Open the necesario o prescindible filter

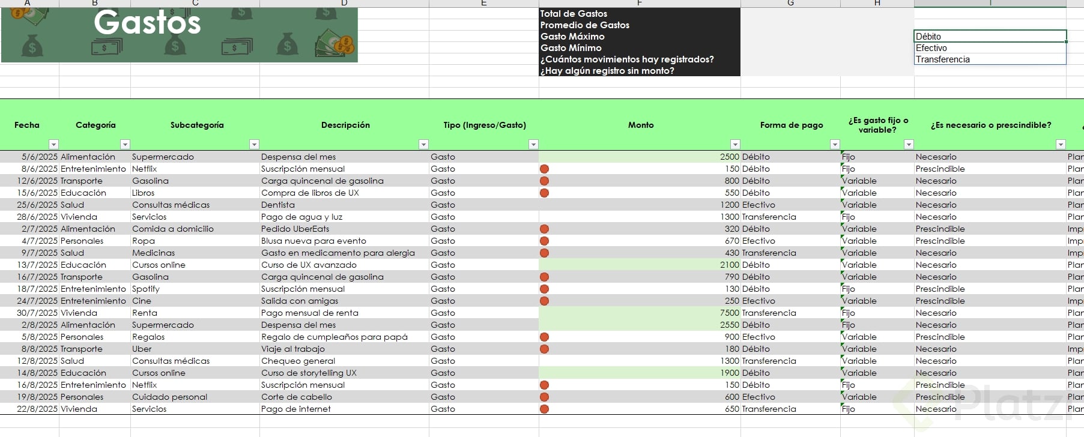click(1061, 144)
